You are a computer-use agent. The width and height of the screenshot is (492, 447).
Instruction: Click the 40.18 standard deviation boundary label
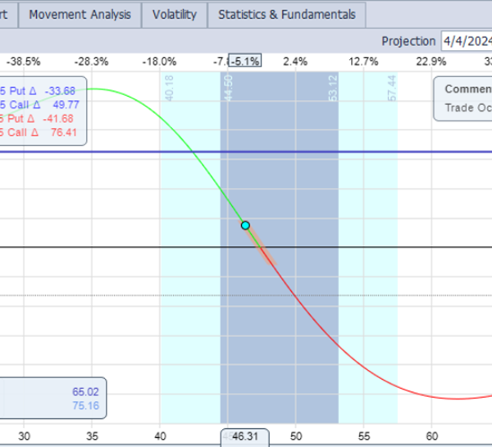[x=170, y=89]
